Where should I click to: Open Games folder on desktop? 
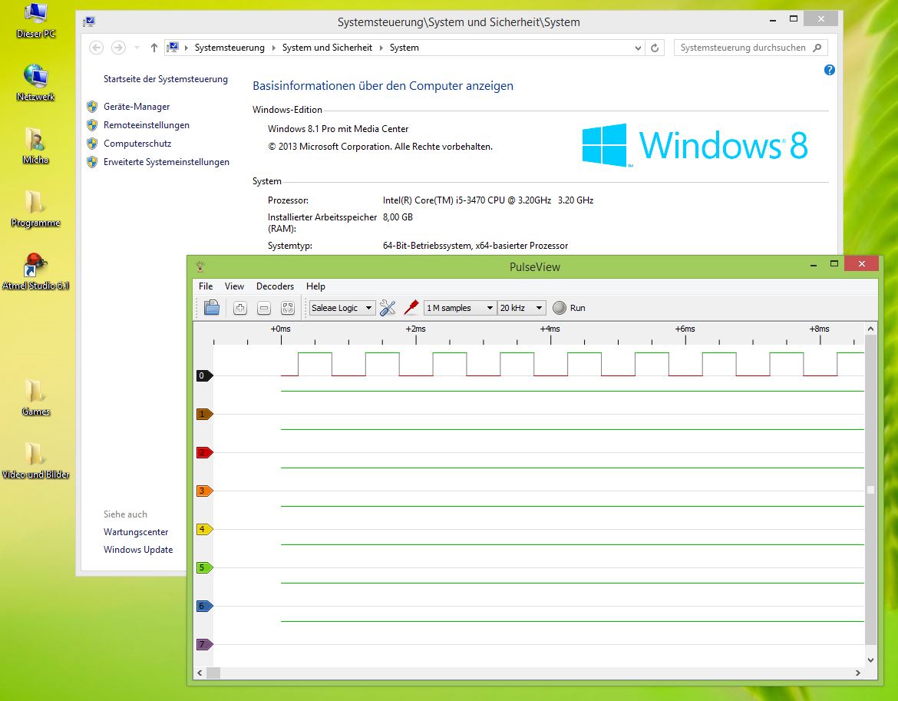pyautogui.click(x=35, y=398)
